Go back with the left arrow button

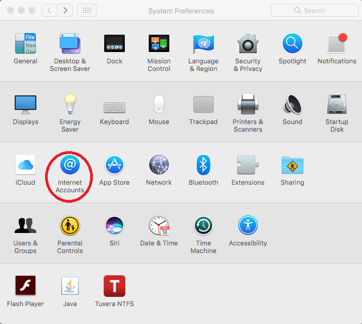49,10
